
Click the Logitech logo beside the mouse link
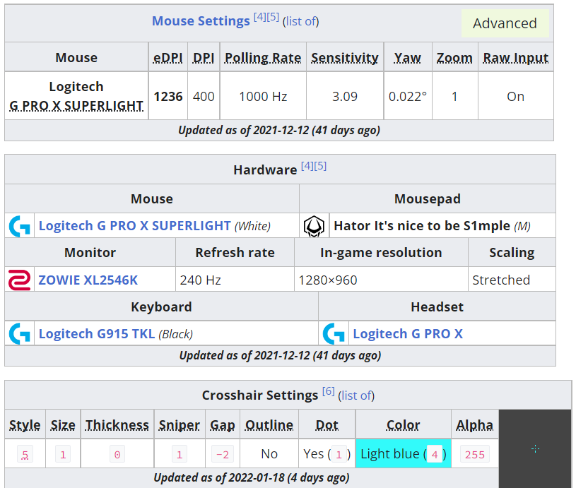pyautogui.click(x=19, y=226)
